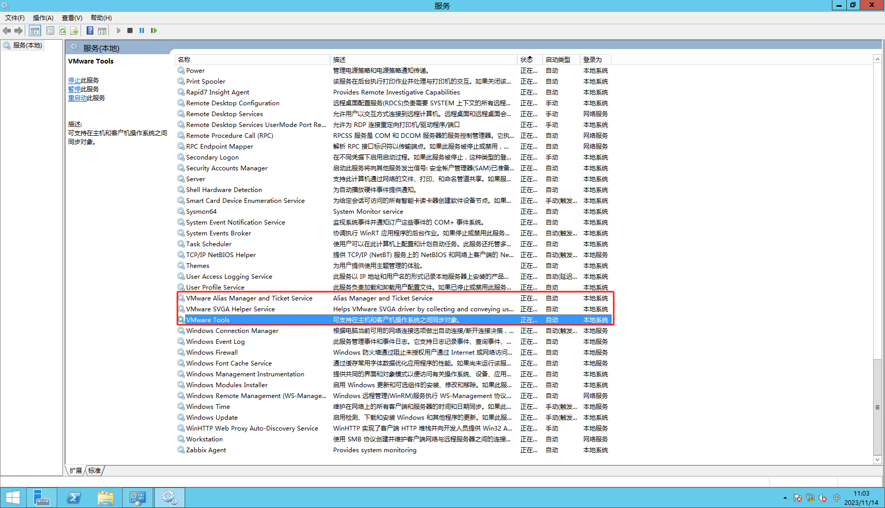Click the vertical scrollbar up arrow
The width and height of the screenshot is (885, 508).
[877, 59]
